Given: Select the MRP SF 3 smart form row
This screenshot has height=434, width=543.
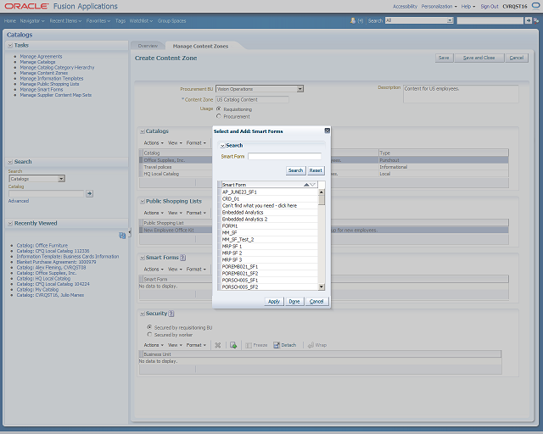Looking at the screenshot, I should click(x=269, y=259).
